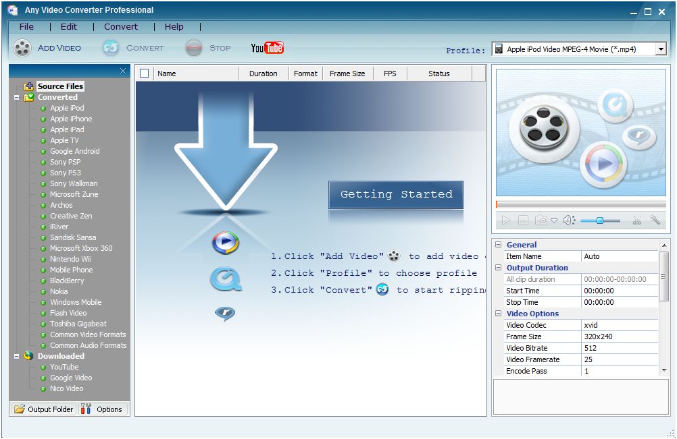
Task: Click the green bullet beside Apple TV
Action: 43,140
